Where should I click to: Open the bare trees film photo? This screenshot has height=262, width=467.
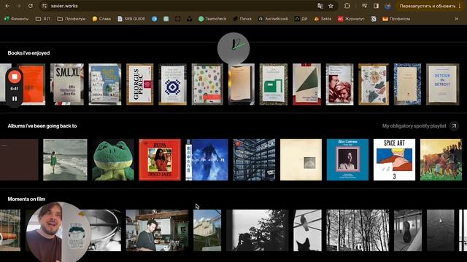click(358, 231)
